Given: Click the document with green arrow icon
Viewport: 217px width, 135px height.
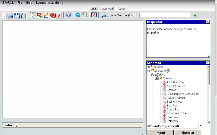Looking at the screenshot, I should pos(84,15).
